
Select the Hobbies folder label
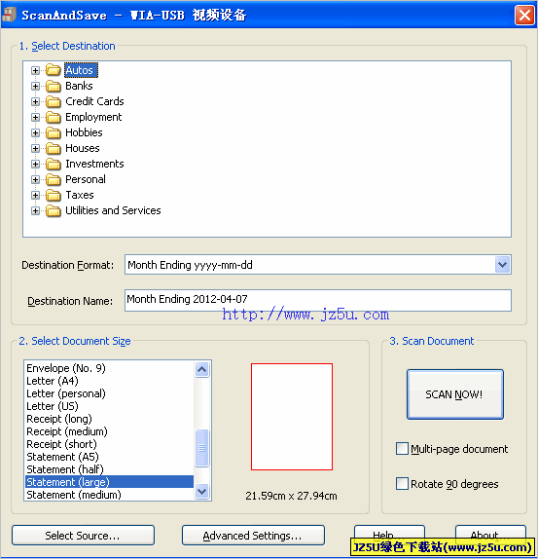pos(84,132)
